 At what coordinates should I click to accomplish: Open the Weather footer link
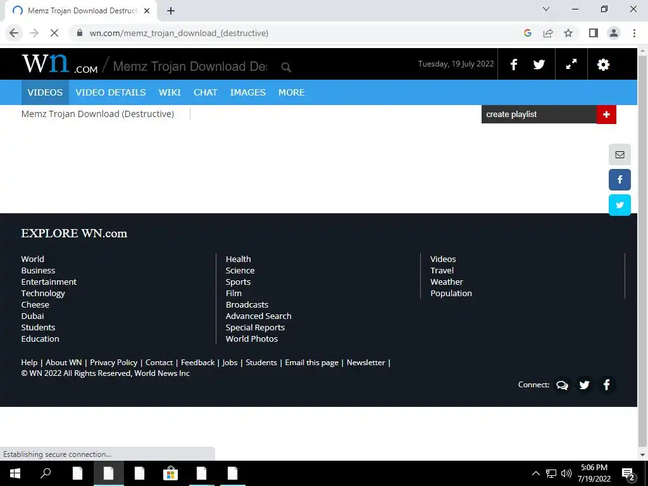click(447, 282)
